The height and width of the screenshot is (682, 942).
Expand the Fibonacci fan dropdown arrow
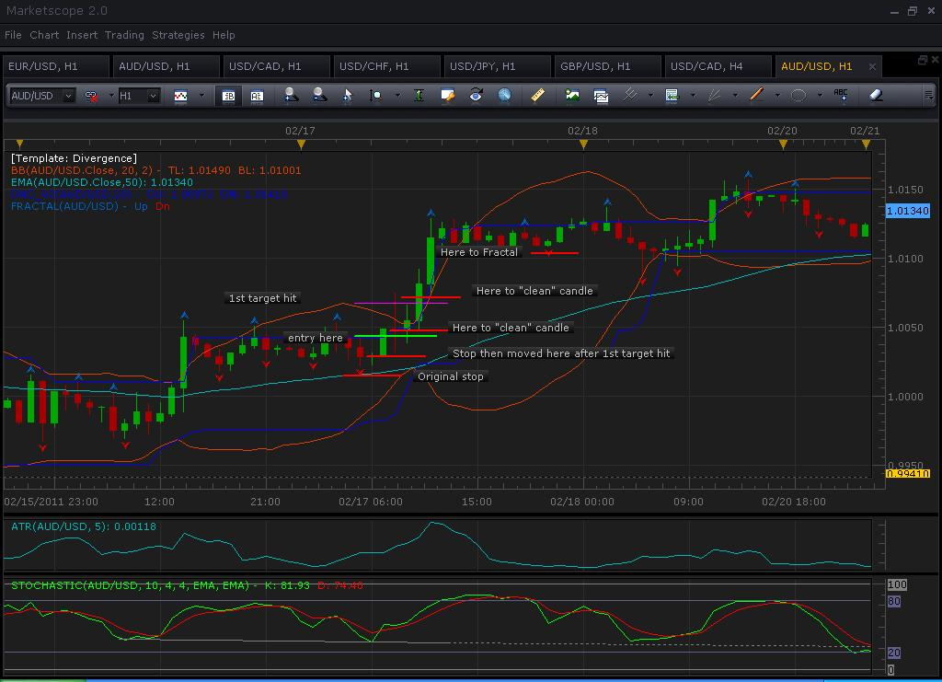(735, 96)
